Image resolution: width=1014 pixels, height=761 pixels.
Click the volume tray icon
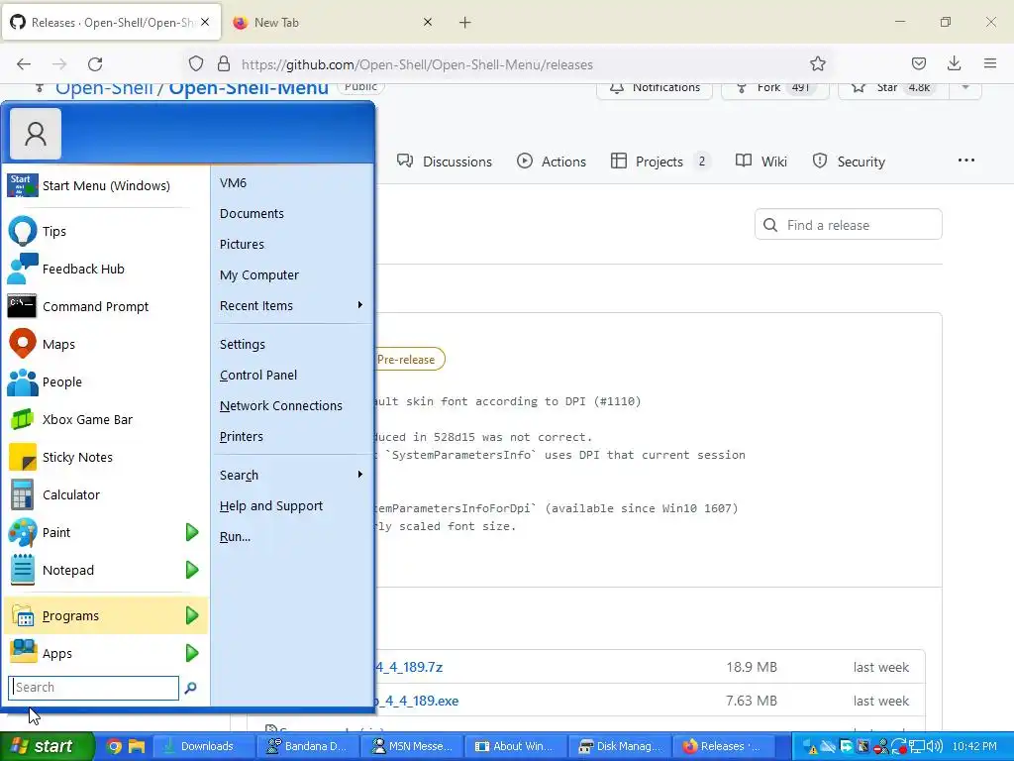click(x=935, y=746)
